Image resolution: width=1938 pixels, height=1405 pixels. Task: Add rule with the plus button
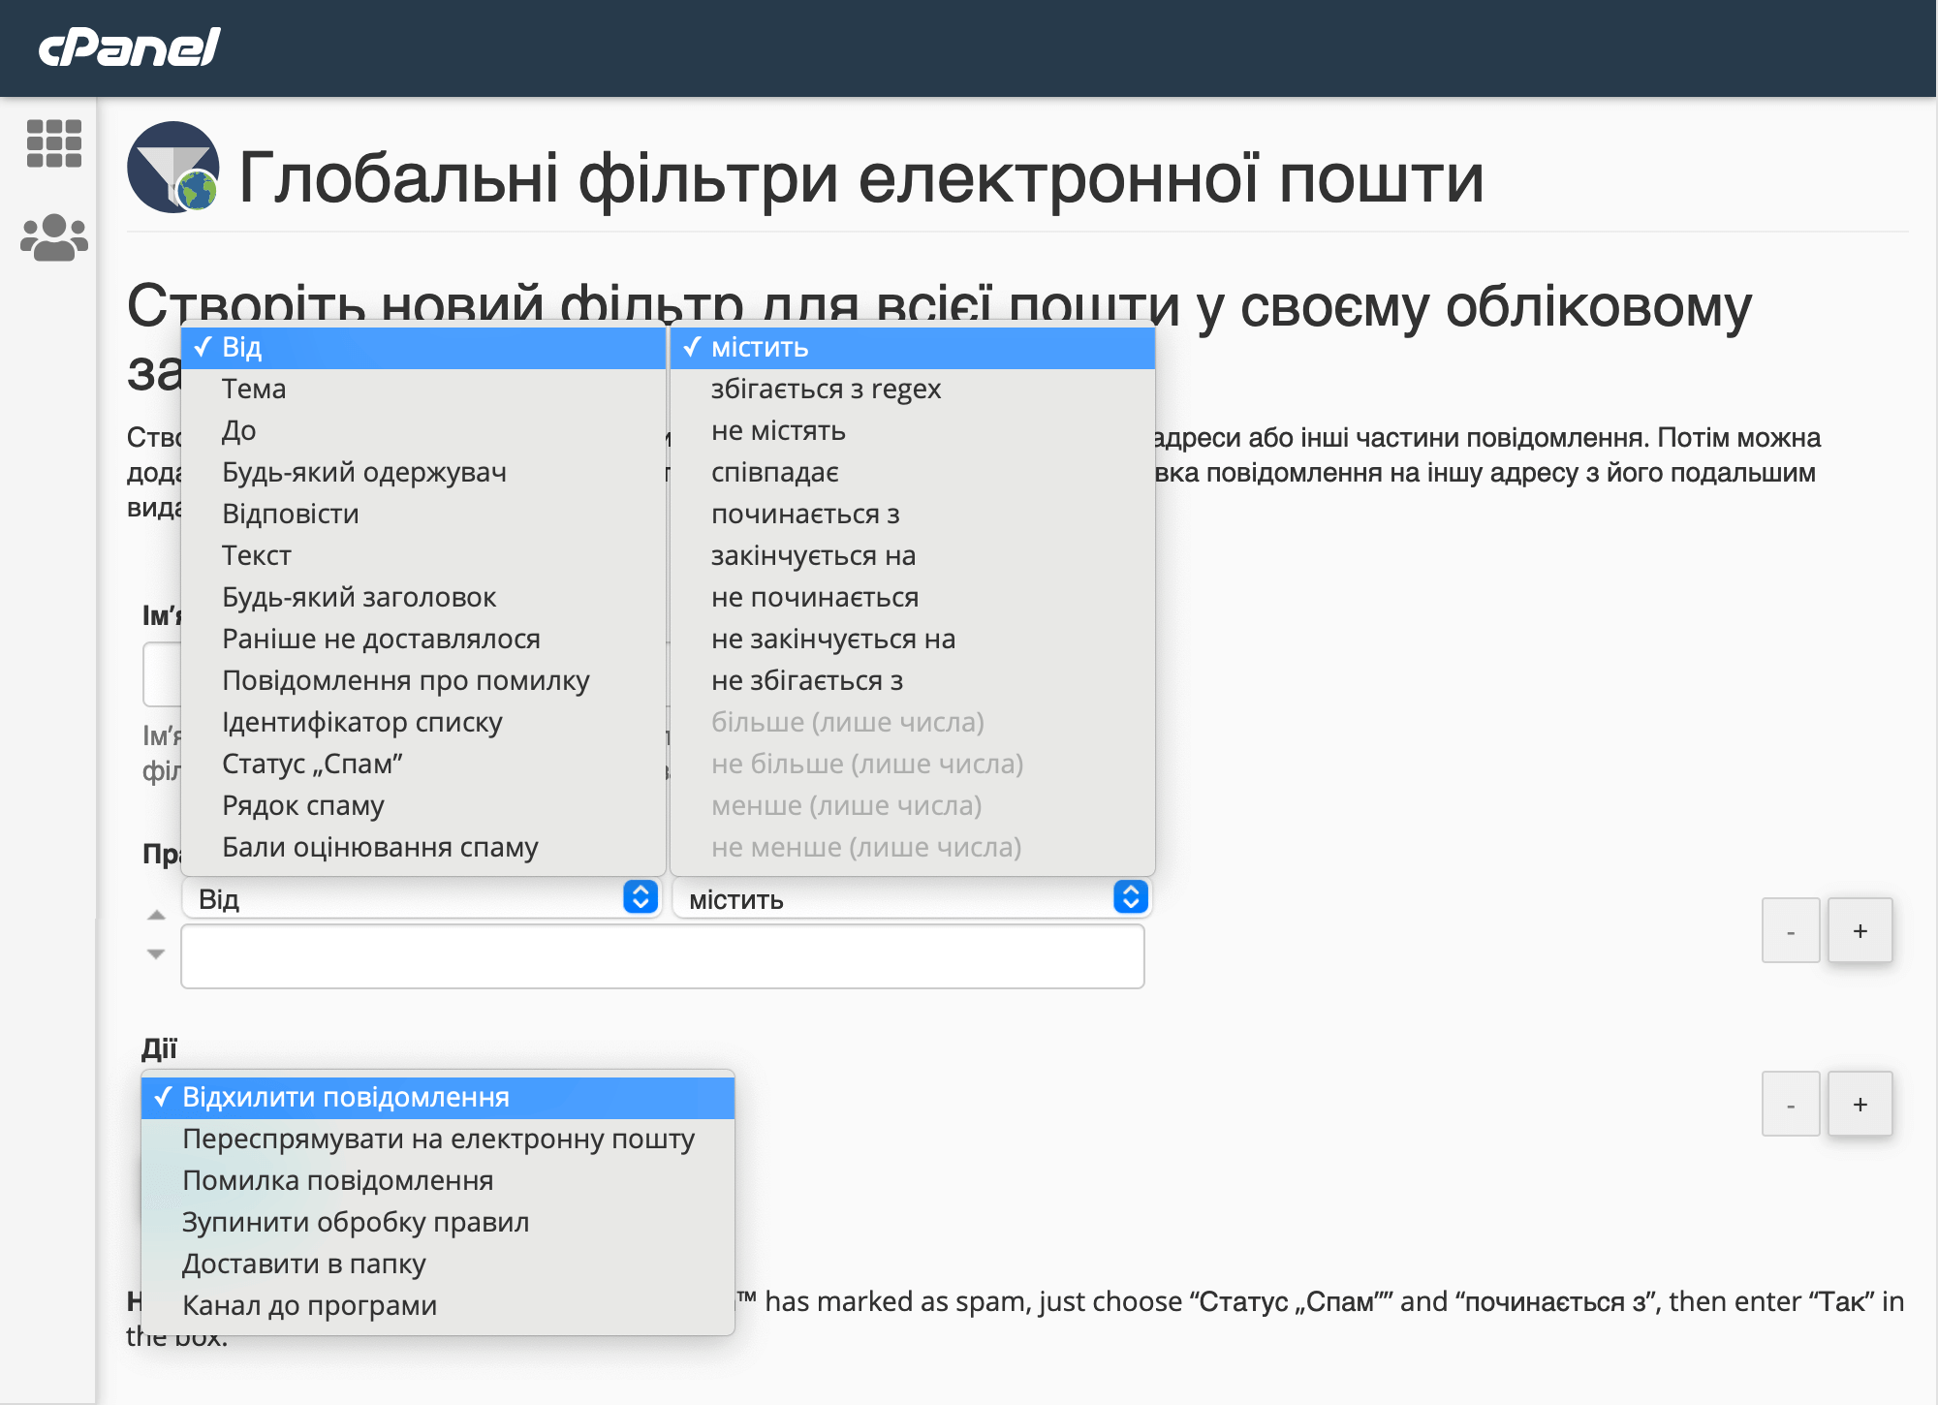pos(1860,930)
